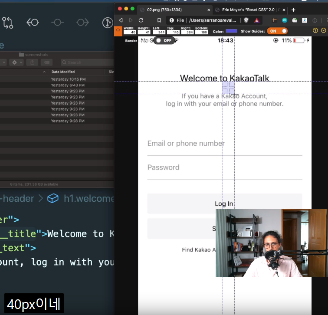Open the Brave shields lion icon
Screen dimensions: 328x315
pos(246,20)
